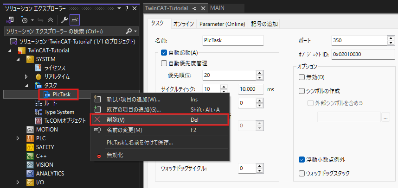Toggle the 浮動小数点例外 checkbox
Screen dimensions: 398x188
(x=302, y=160)
